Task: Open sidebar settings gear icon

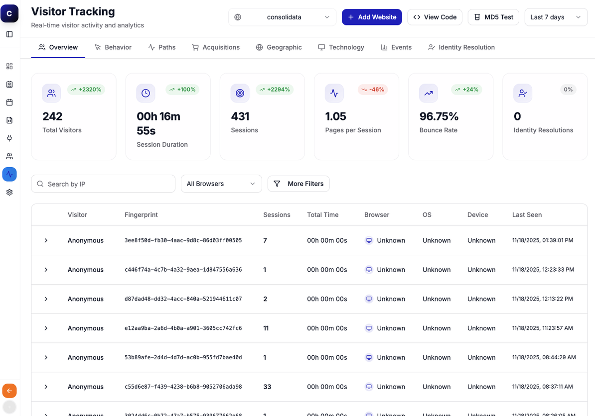Action: (x=9, y=192)
